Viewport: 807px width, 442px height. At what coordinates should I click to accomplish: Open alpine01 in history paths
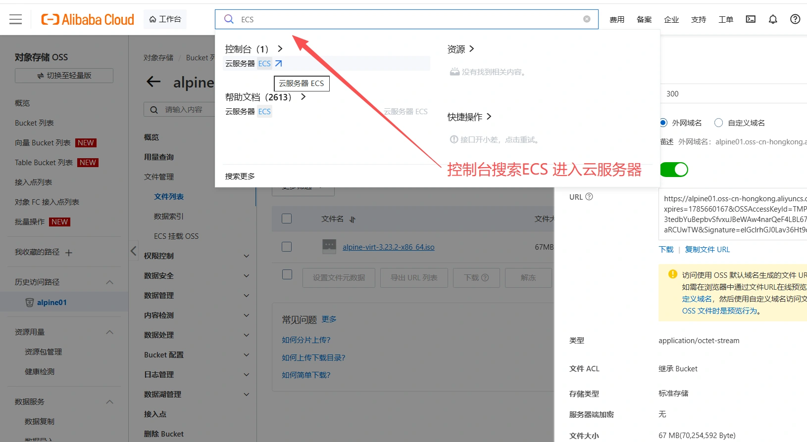tap(52, 303)
